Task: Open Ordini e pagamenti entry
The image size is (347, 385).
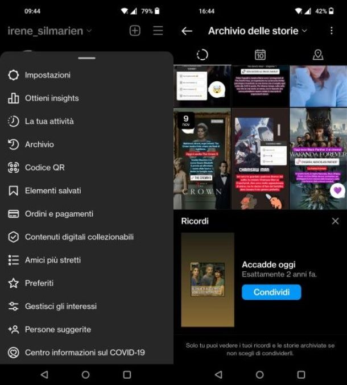Action: [x=86, y=214]
